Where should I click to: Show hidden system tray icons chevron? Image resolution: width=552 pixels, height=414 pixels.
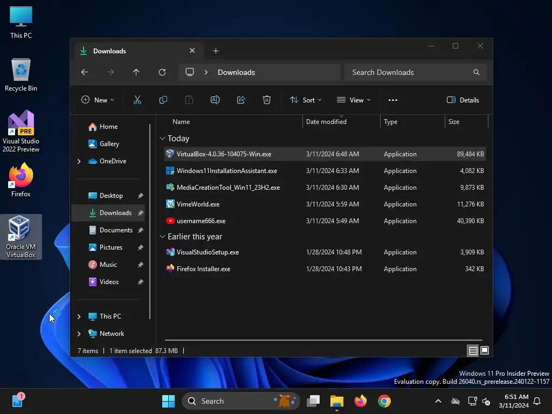[438, 401]
